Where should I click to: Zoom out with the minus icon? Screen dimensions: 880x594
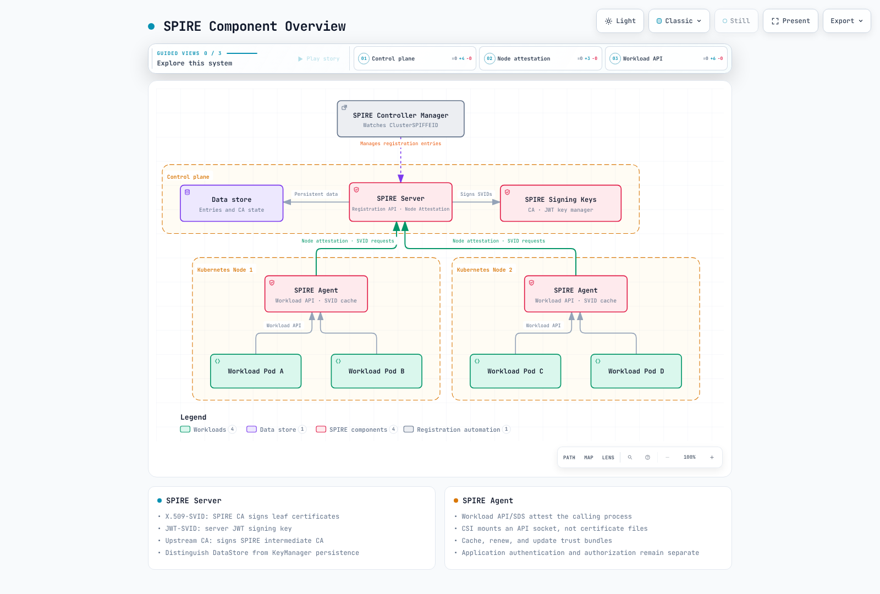(x=667, y=457)
